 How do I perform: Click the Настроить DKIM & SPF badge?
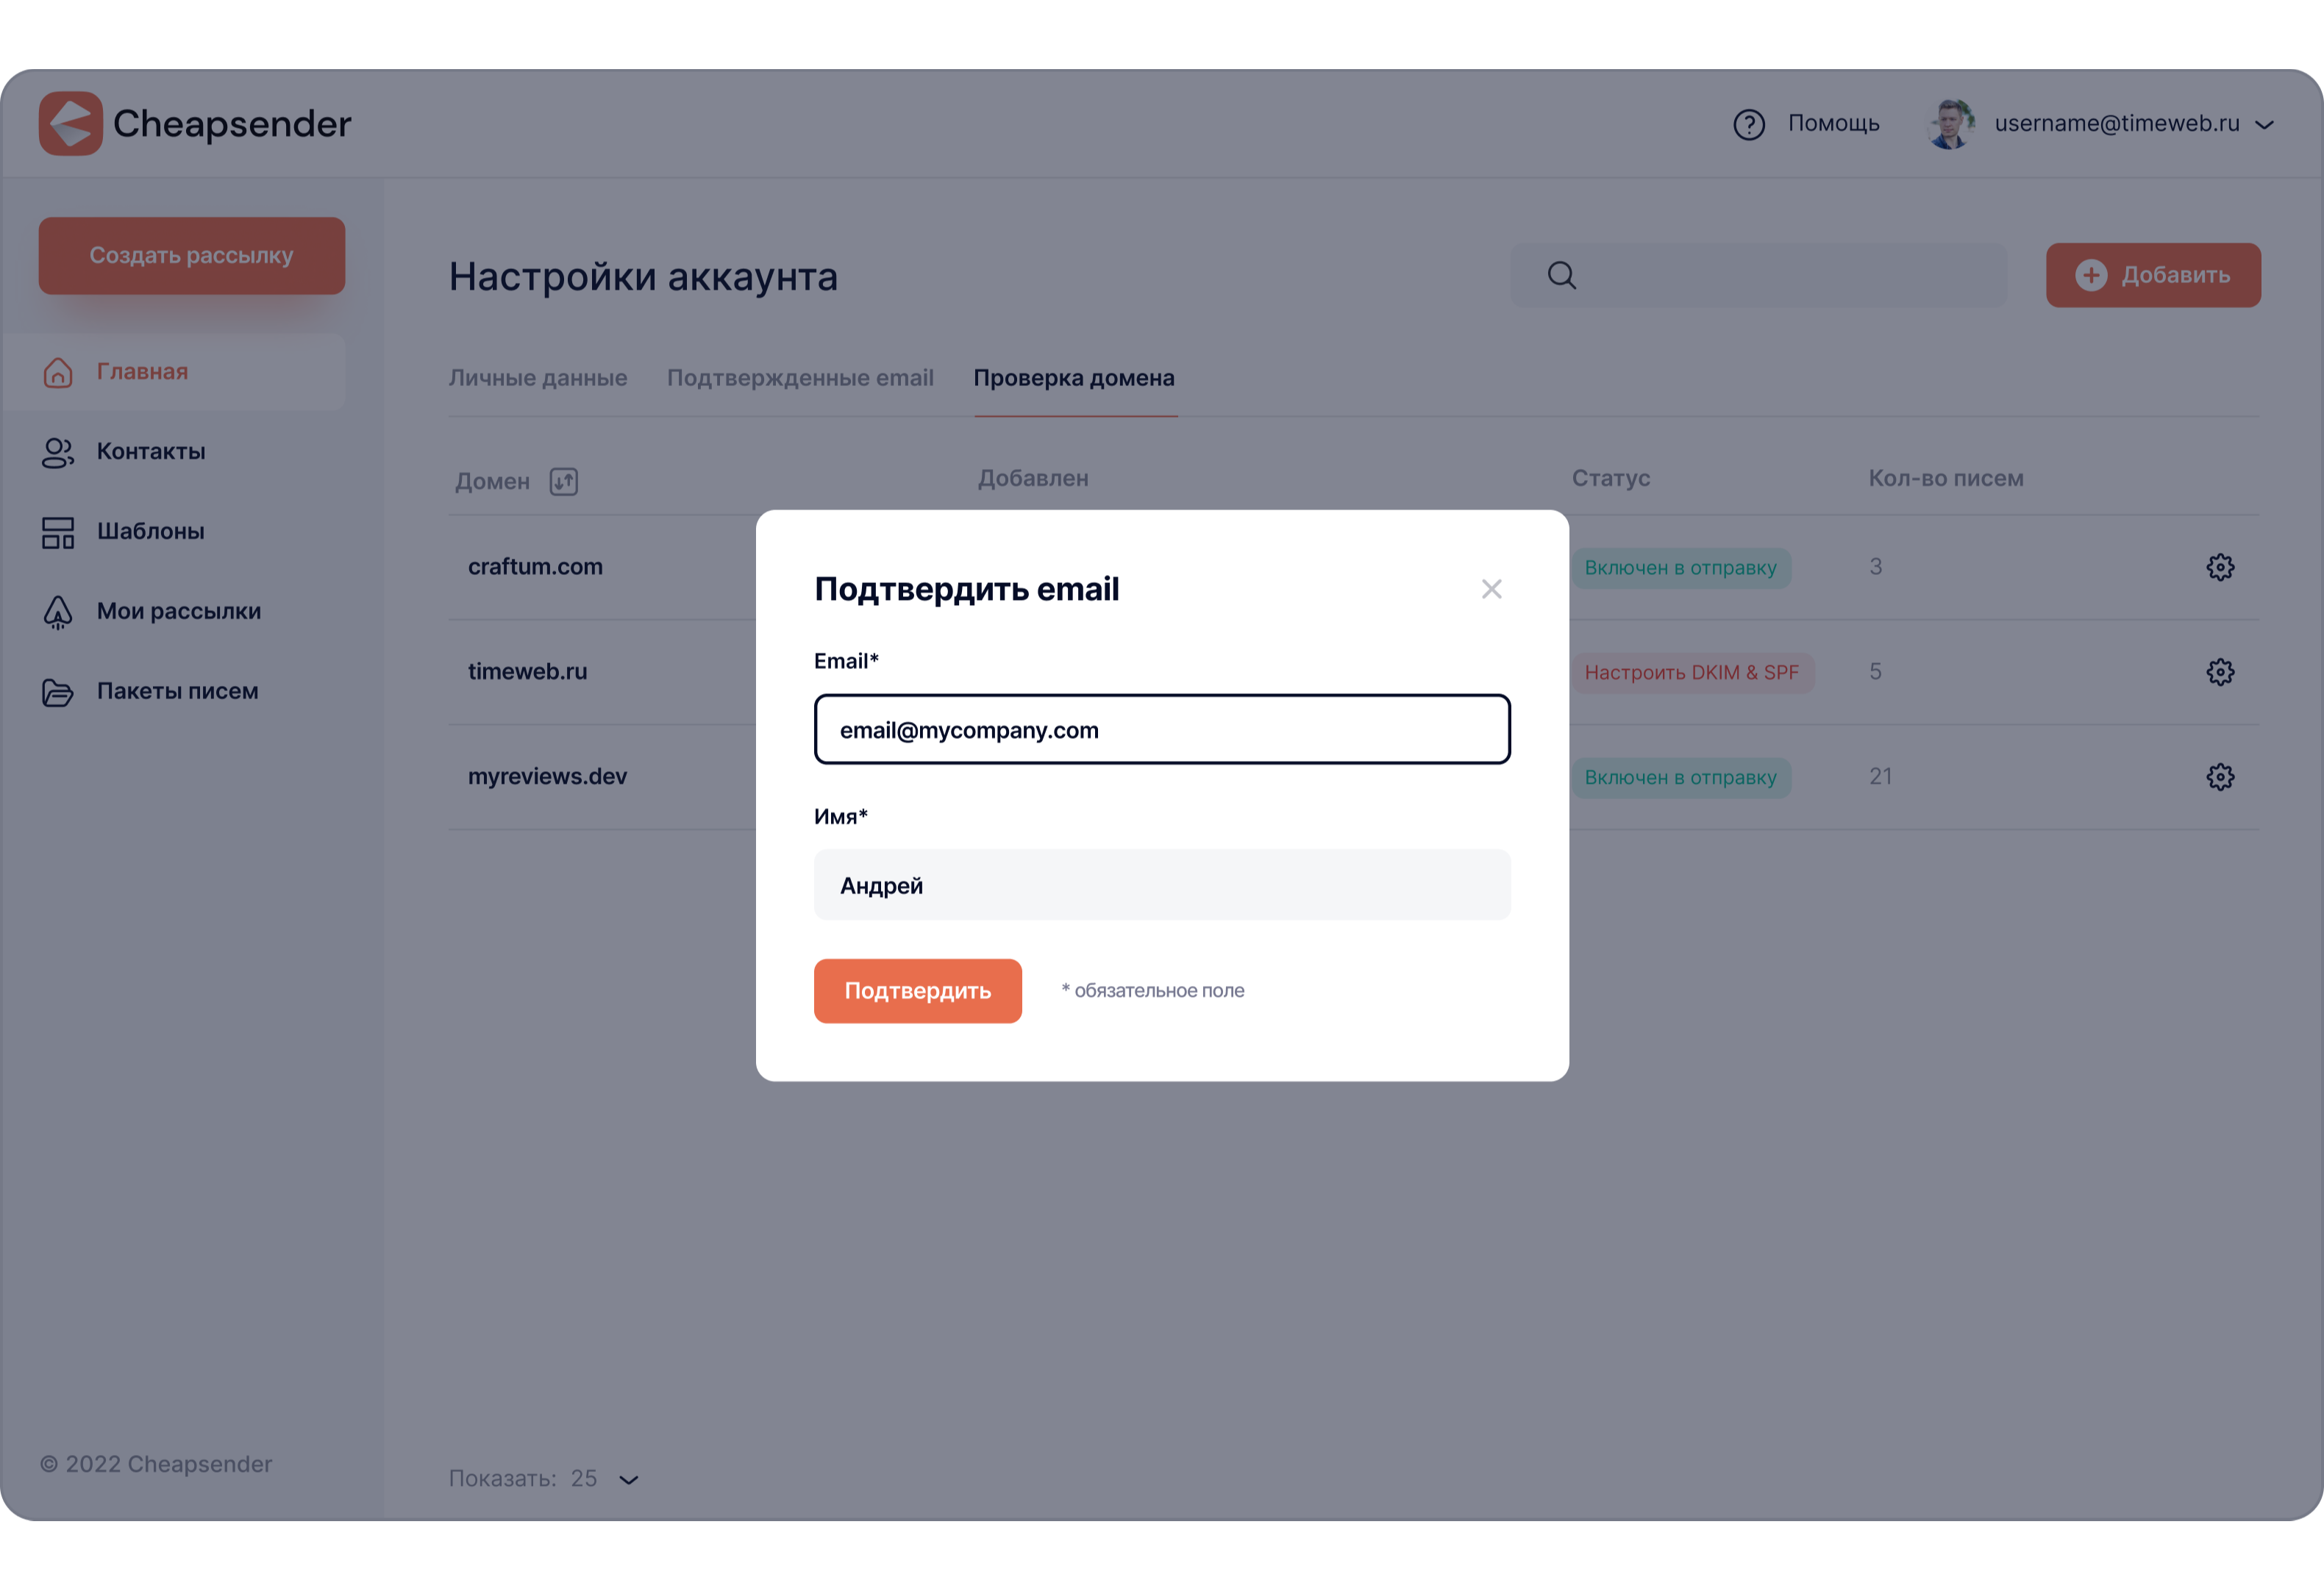[1692, 673]
